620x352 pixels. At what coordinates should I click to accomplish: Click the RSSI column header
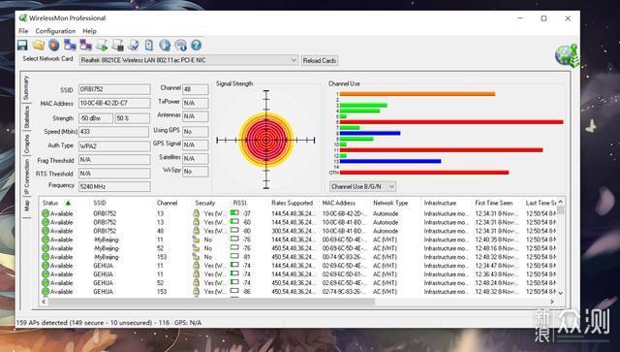pyautogui.click(x=239, y=203)
